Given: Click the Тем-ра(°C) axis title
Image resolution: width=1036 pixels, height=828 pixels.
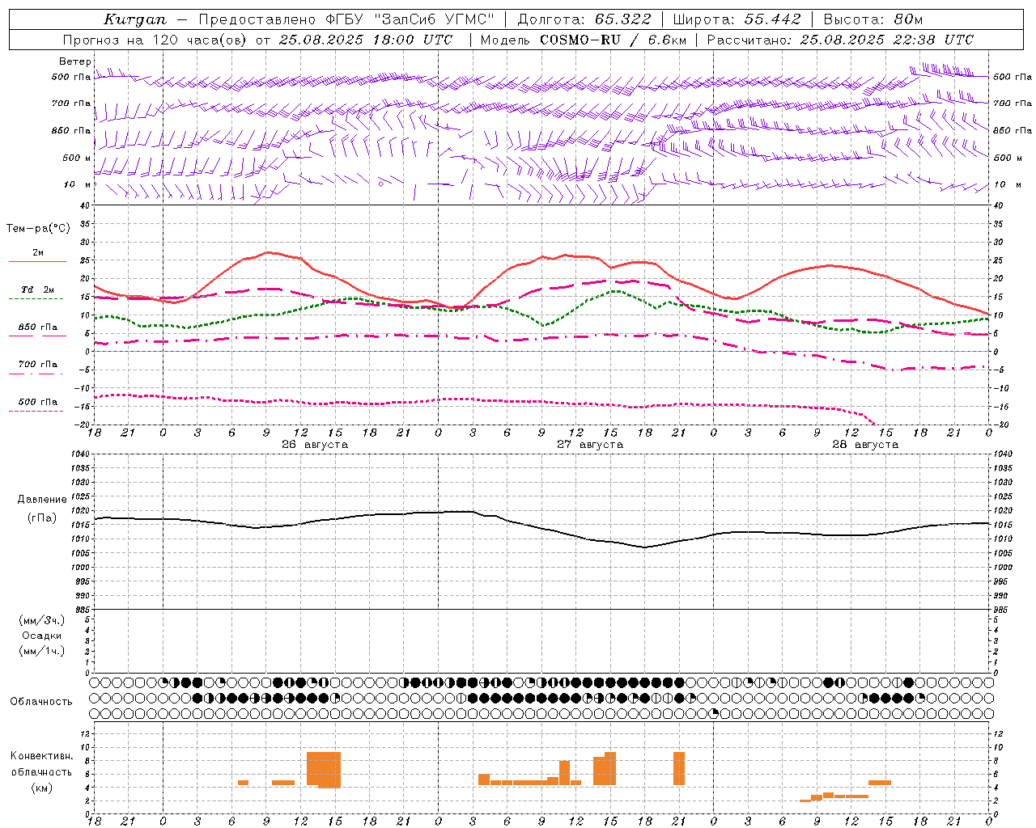Looking at the screenshot, I should pos(38,229).
